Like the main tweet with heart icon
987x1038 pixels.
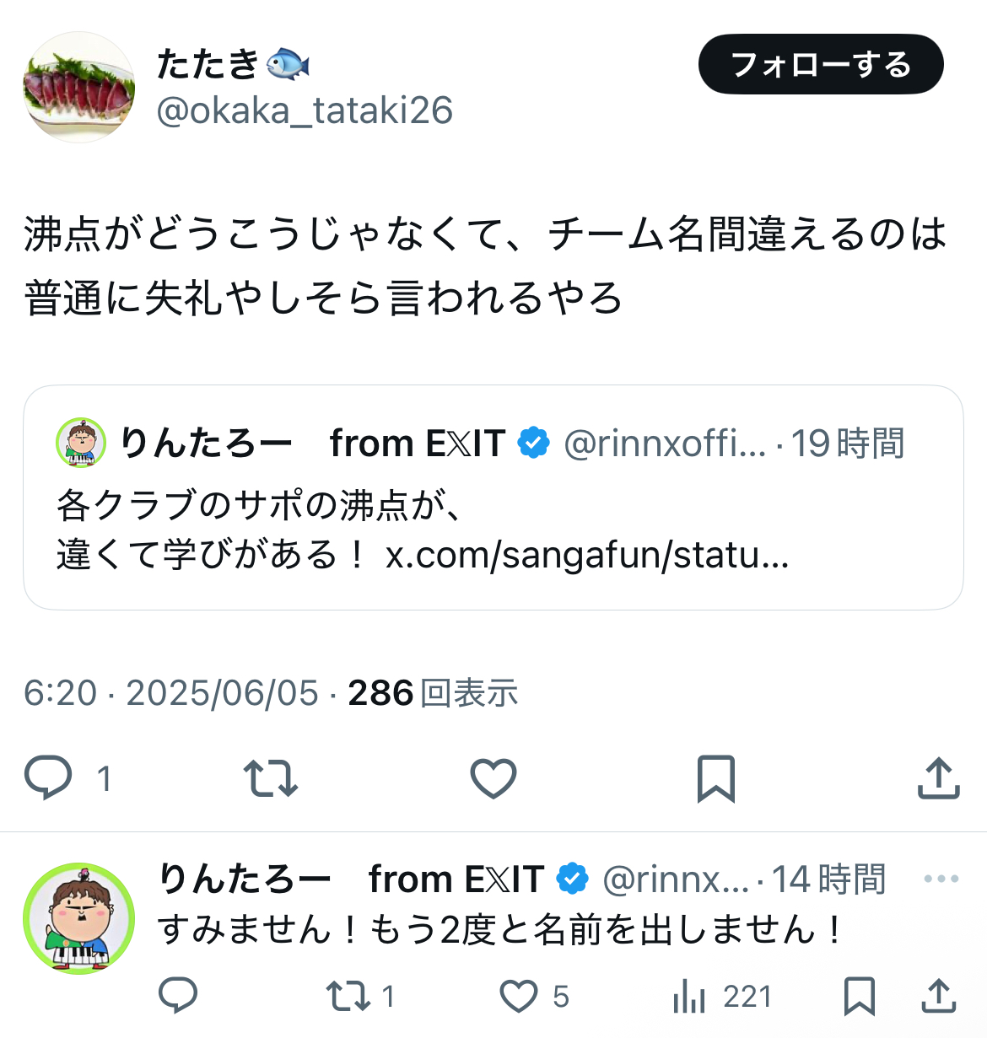click(493, 777)
